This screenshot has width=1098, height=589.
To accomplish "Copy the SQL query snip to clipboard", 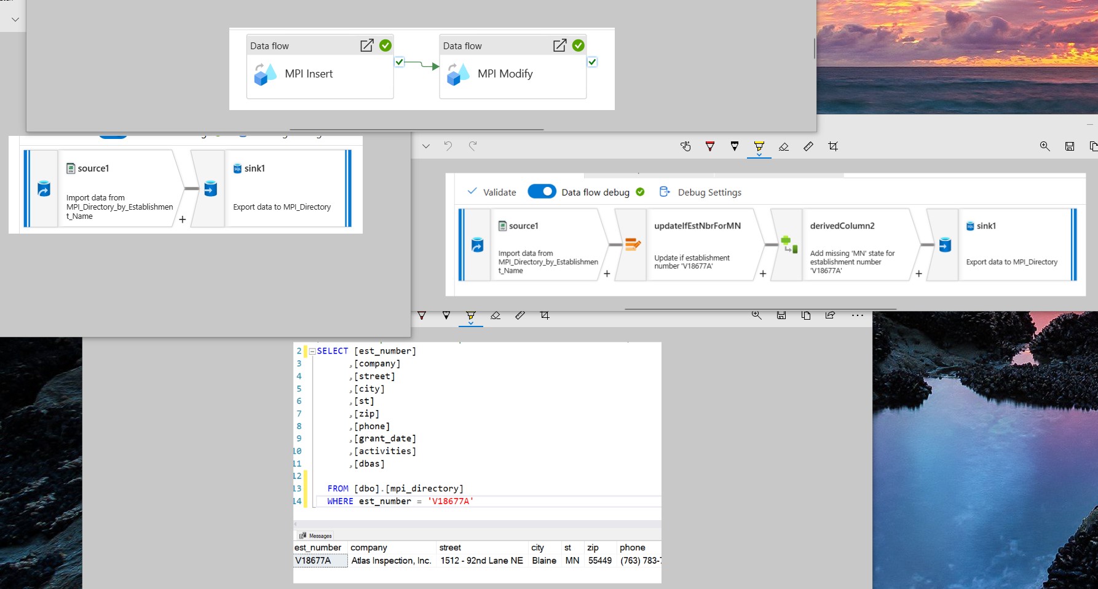I will point(806,315).
